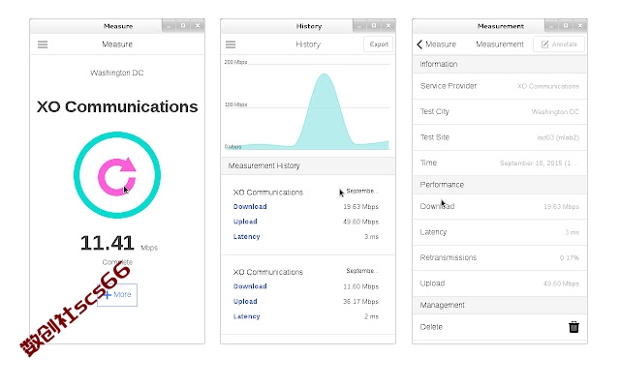Click Performance section header

coord(500,185)
